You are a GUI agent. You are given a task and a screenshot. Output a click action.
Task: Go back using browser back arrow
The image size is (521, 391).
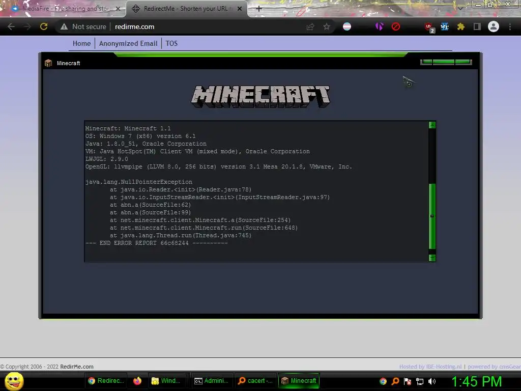tap(11, 26)
